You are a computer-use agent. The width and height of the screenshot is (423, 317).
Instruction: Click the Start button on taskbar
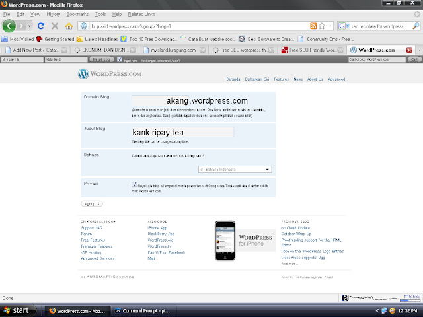pos(18,310)
